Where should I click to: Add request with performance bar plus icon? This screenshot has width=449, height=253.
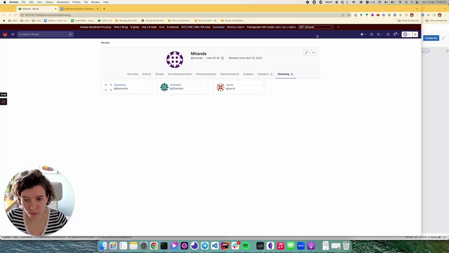(338, 27)
